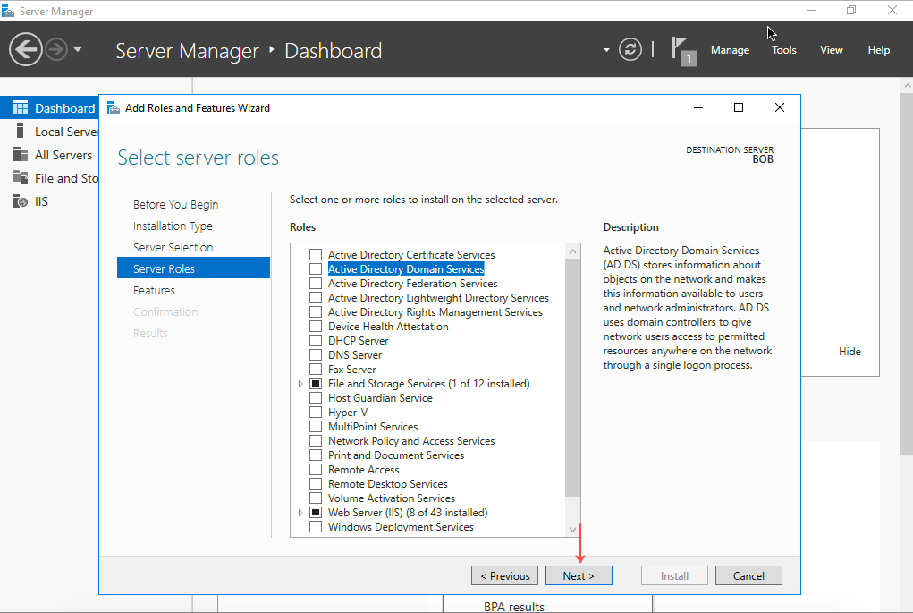Open dropdown arrow left of refresh icon

pos(606,50)
